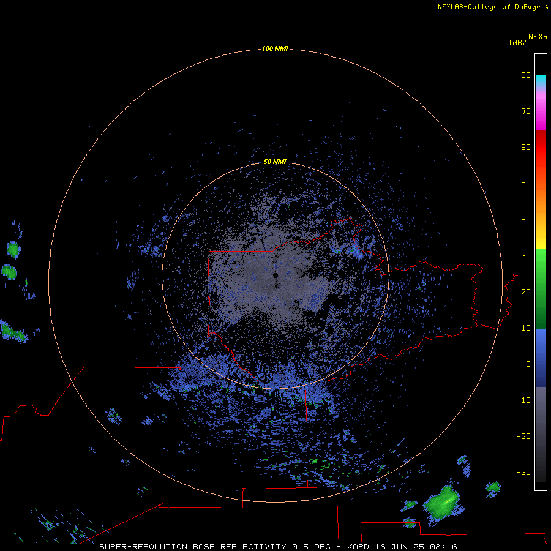Click the largest green cell with yellow core
The image size is (551, 551).
click(443, 504)
